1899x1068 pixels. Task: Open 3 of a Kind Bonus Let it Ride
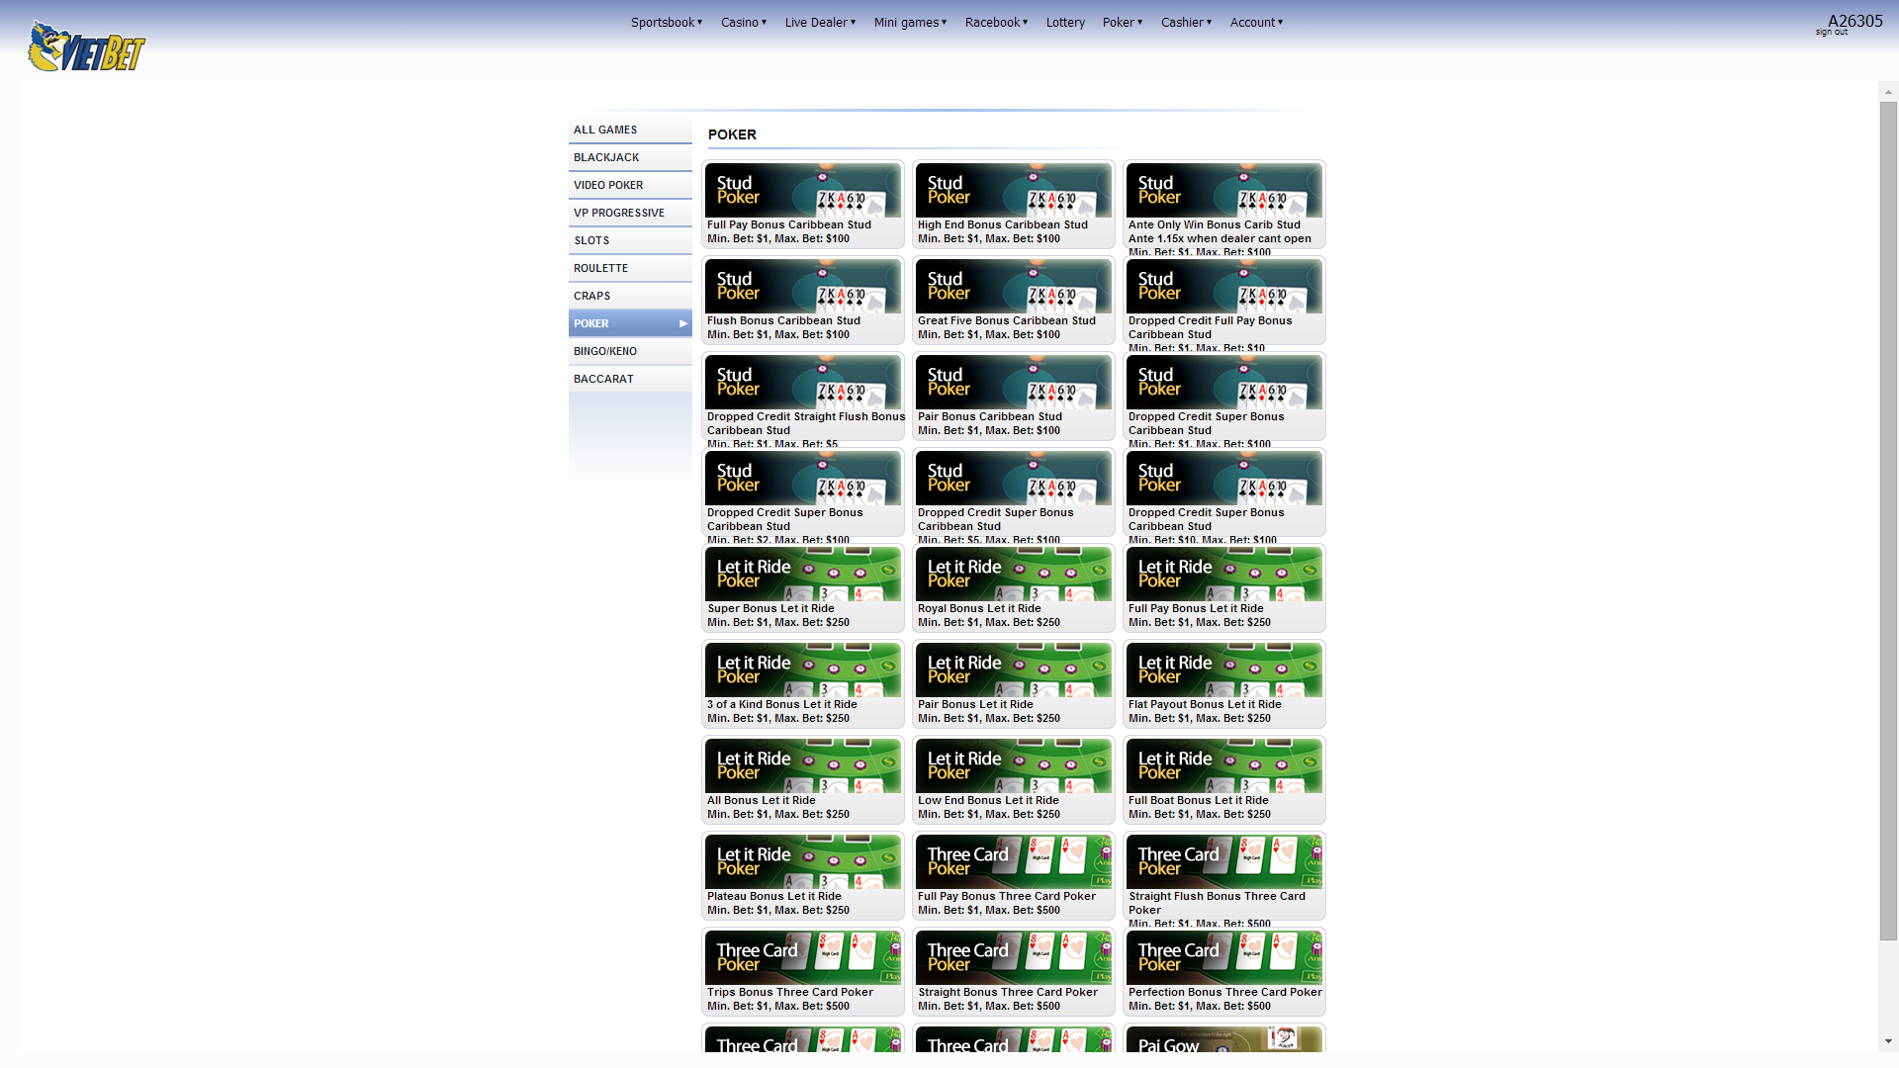click(802, 670)
